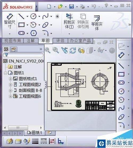Switch to 办公室产品 tab
Screen dimensions: 133x148
tap(80, 41)
